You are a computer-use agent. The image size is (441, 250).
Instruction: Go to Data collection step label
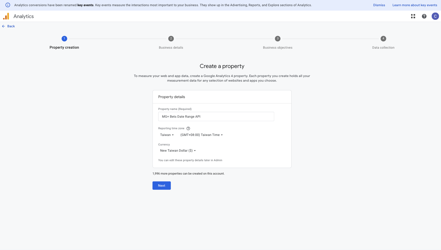[x=383, y=48]
